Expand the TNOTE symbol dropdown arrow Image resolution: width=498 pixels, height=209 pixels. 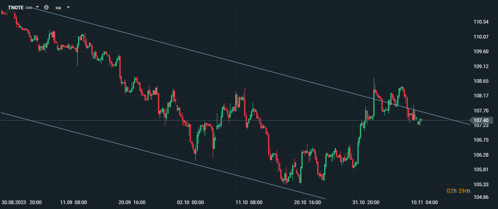tap(37, 7)
